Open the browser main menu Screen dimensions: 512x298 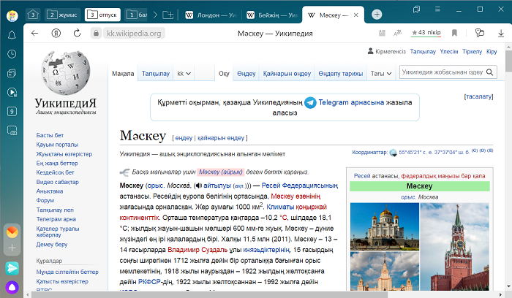click(437, 9)
